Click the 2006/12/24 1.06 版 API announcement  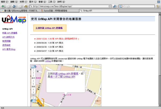(x=57, y=39)
